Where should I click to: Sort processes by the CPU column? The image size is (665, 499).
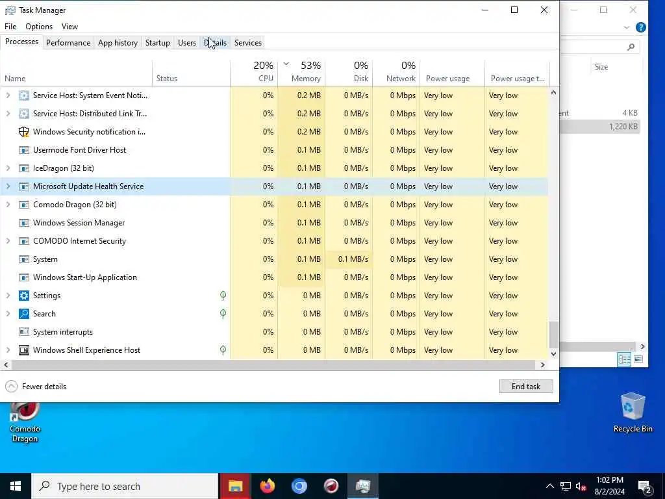click(x=254, y=72)
